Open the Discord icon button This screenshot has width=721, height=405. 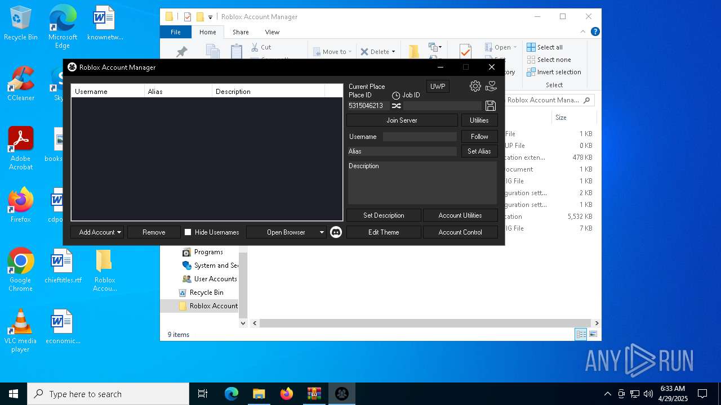tap(336, 232)
